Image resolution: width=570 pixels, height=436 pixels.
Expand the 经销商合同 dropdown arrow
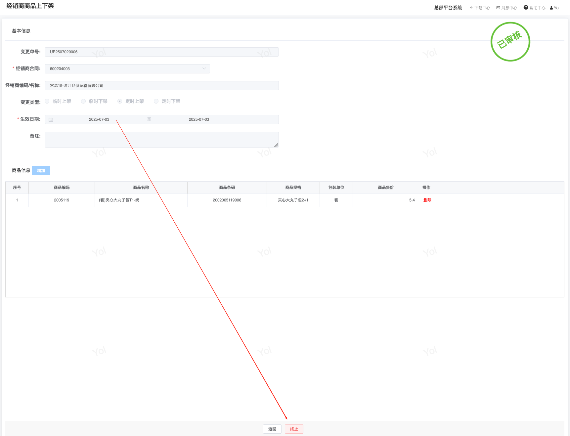[x=204, y=69]
